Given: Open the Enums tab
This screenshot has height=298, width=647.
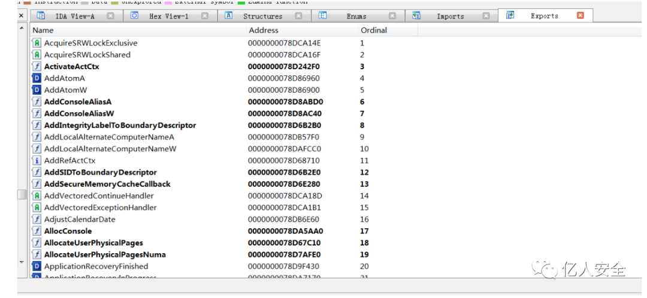Looking at the screenshot, I should tap(358, 16).
